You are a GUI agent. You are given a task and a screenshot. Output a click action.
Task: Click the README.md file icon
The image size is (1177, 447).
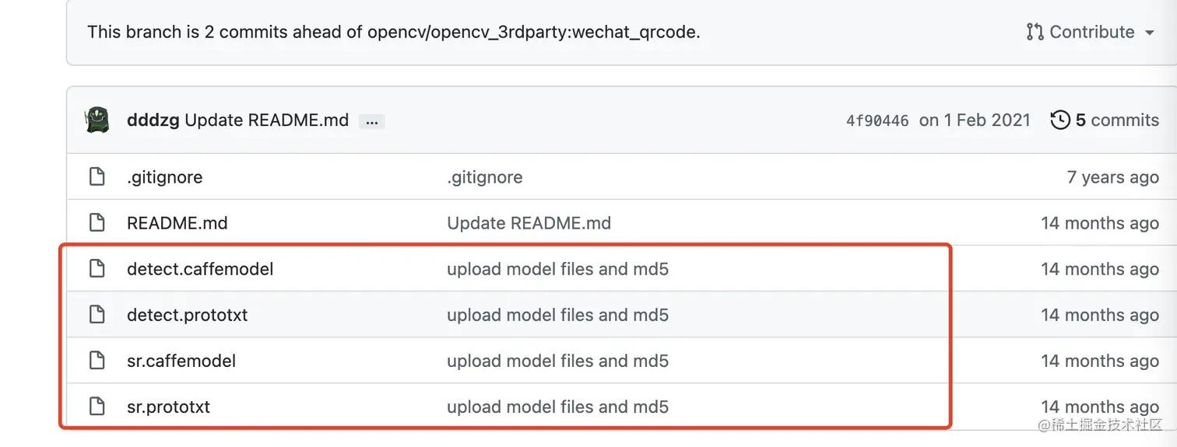coord(97,223)
